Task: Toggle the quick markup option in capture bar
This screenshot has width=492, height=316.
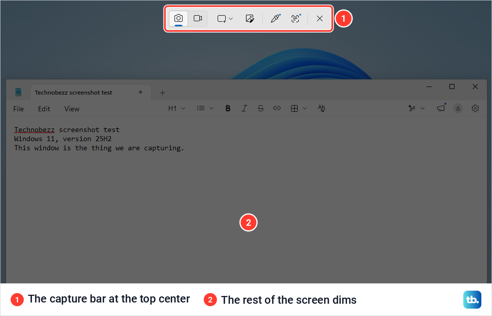Action: pos(250,18)
